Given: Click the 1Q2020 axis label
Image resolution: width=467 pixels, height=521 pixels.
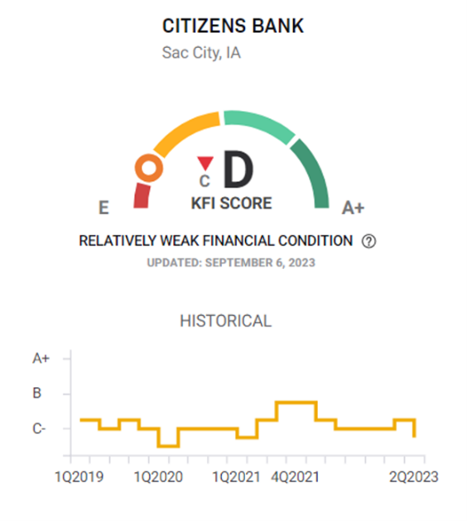Looking at the screenshot, I should tap(158, 477).
